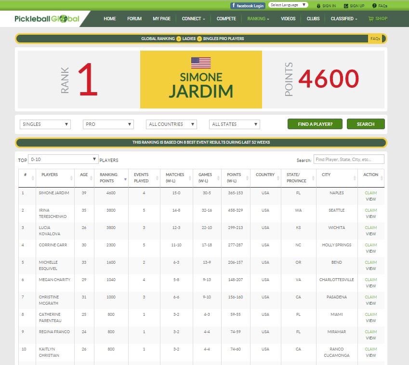
Task: Sort by Events Played column
Action: (x=144, y=178)
